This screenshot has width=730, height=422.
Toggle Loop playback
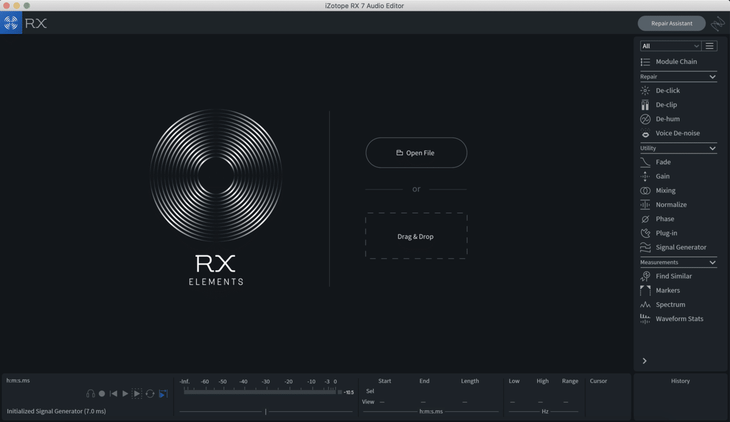pos(150,394)
